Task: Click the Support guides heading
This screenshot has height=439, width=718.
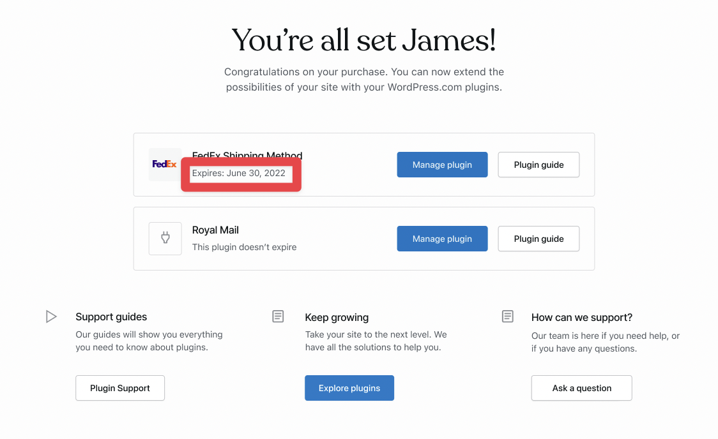Action: click(111, 316)
